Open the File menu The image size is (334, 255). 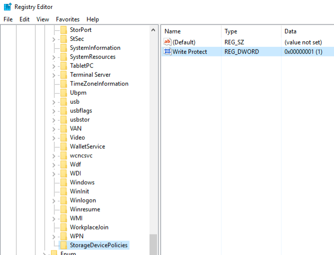pyautogui.click(x=8, y=19)
